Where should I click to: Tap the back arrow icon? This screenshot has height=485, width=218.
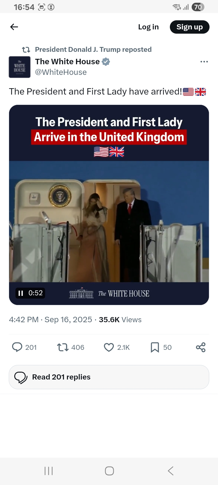coord(14,27)
